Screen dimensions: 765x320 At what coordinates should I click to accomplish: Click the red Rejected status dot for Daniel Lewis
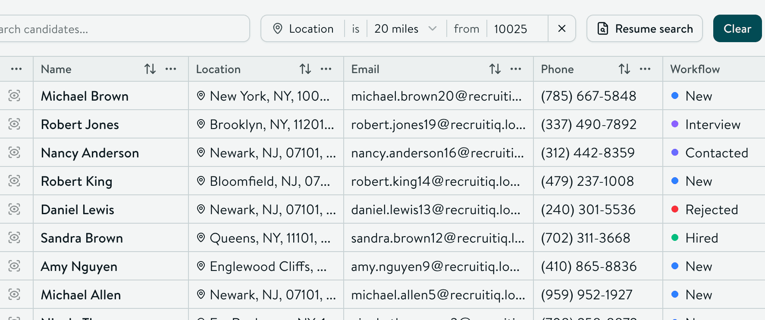(x=675, y=209)
